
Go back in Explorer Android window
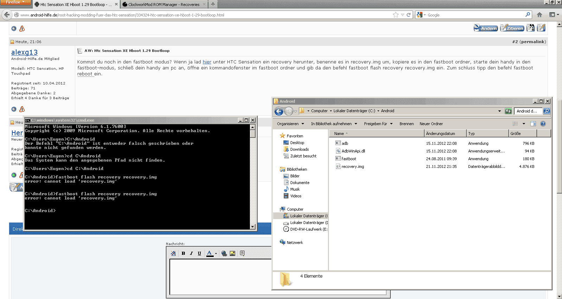click(279, 111)
